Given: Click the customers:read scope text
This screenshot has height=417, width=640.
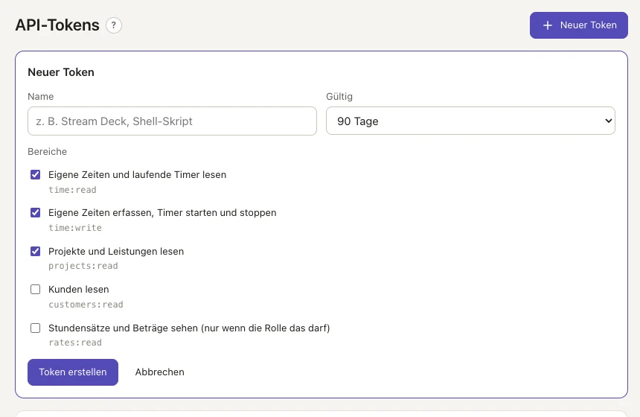Looking at the screenshot, I should pos(86,305).
